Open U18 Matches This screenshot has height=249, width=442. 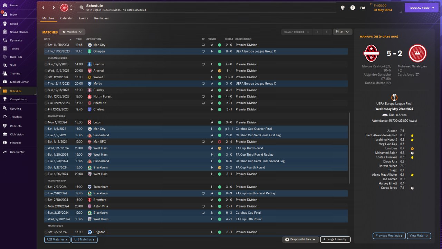click(x=84, y=239)
